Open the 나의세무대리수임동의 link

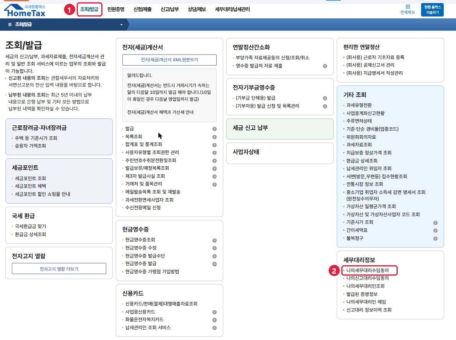click(367, 270)
